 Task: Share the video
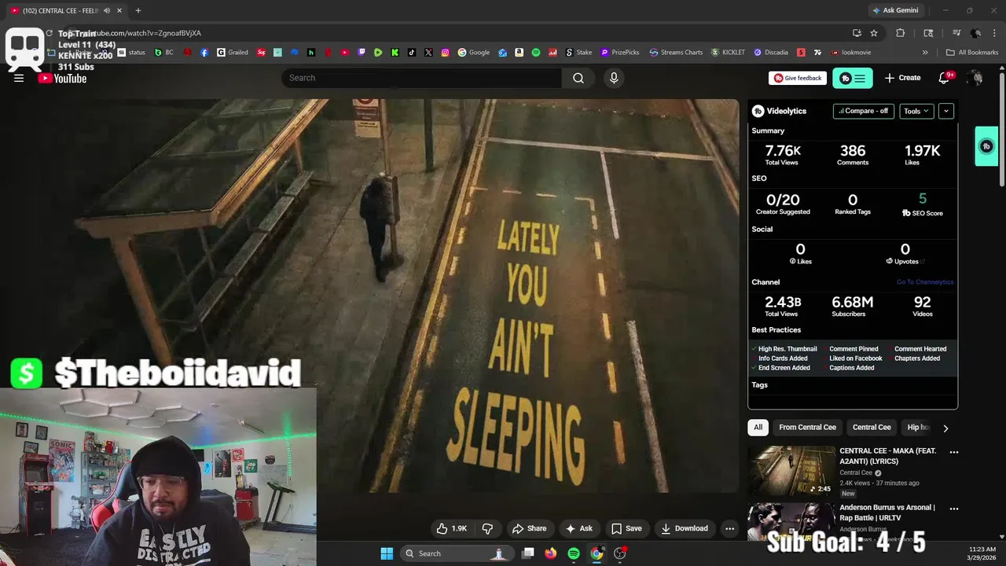[x=529, y=528]
